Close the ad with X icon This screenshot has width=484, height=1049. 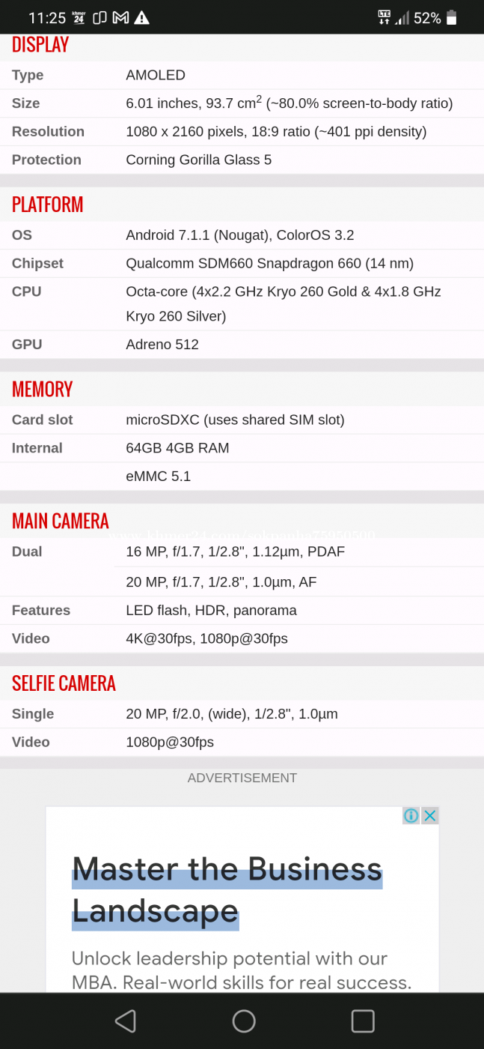point(429,815)
